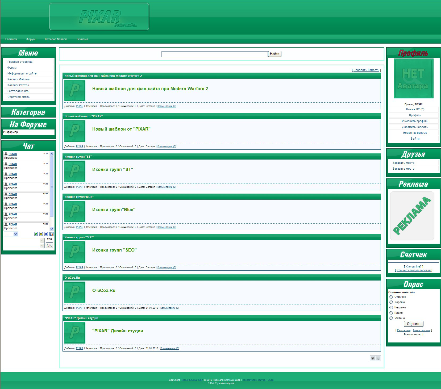Open "Форум" from the top navigation
This screenshot has height=389, width=441.
click(x=30, y=39)
